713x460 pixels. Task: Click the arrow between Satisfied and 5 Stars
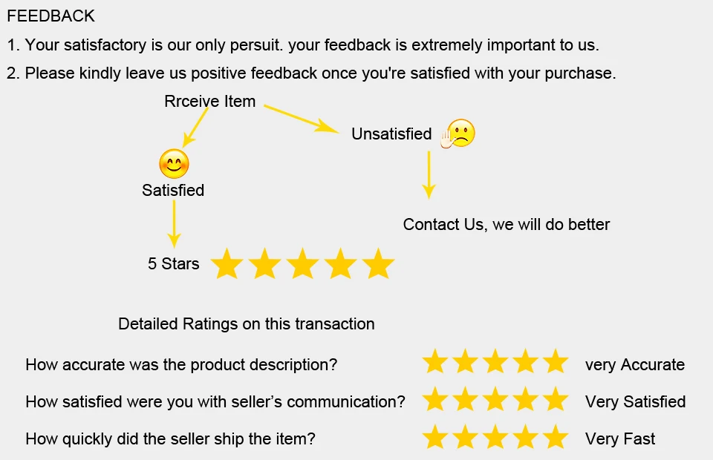coord(174,224)
